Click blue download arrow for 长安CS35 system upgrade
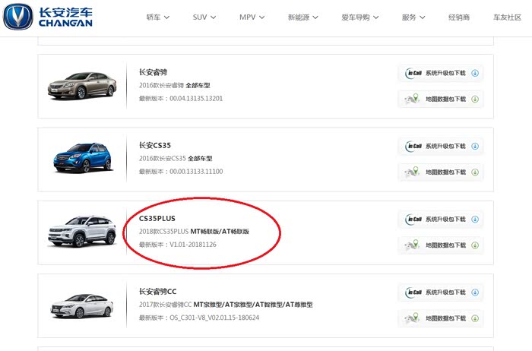Image resolution: width=532 pixels, height=351 pixels. point(475,146)
